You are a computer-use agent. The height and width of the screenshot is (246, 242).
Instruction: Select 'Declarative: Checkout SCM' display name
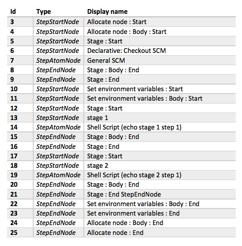coord(127,51)
